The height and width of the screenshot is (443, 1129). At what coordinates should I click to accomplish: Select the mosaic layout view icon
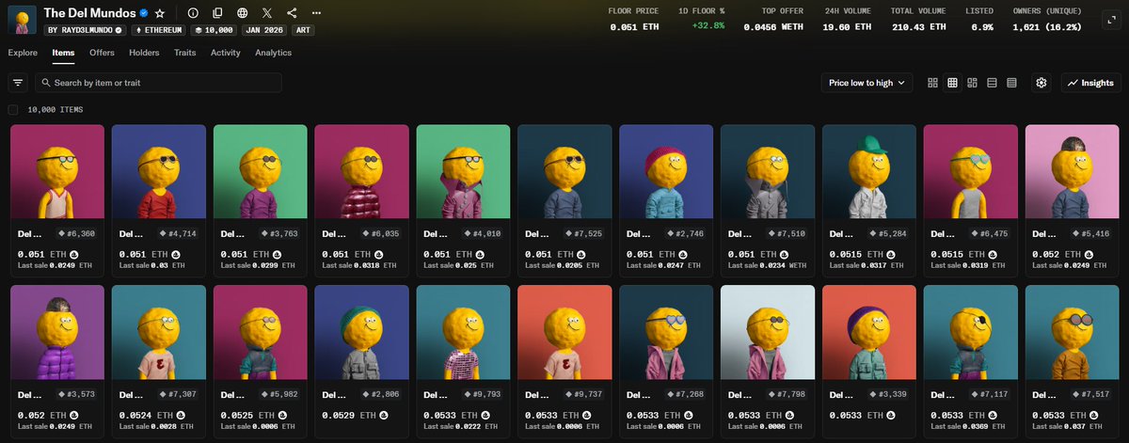972,83
